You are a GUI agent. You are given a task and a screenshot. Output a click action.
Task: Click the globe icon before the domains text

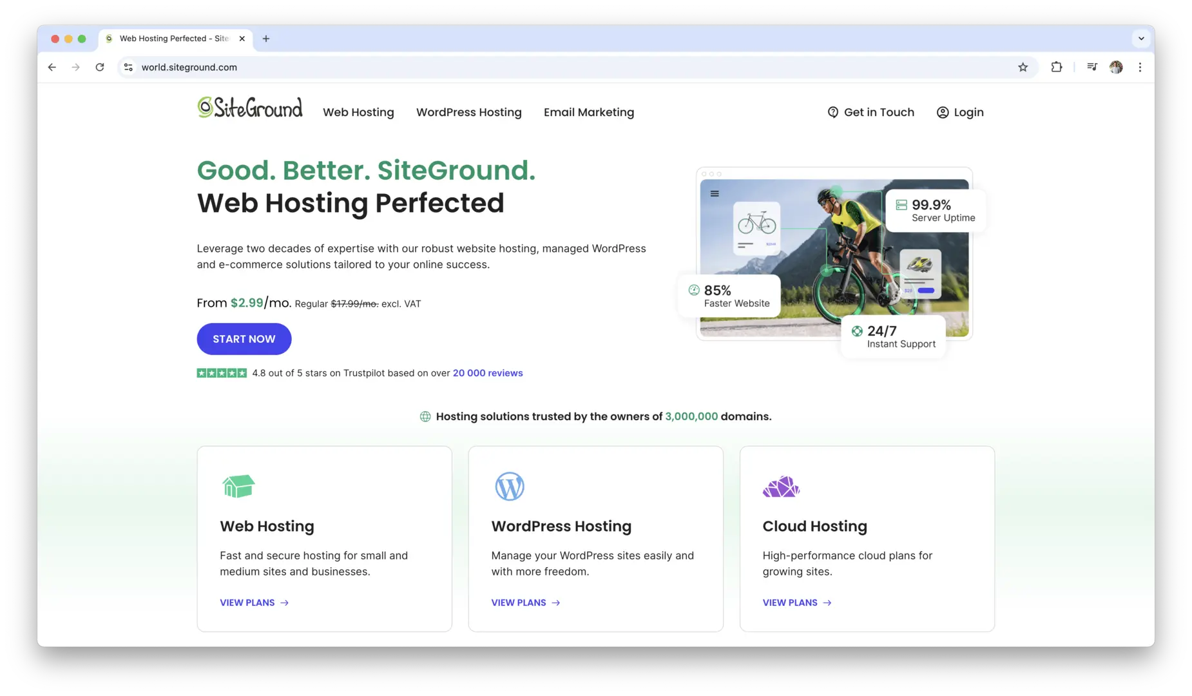coord(425,416)
